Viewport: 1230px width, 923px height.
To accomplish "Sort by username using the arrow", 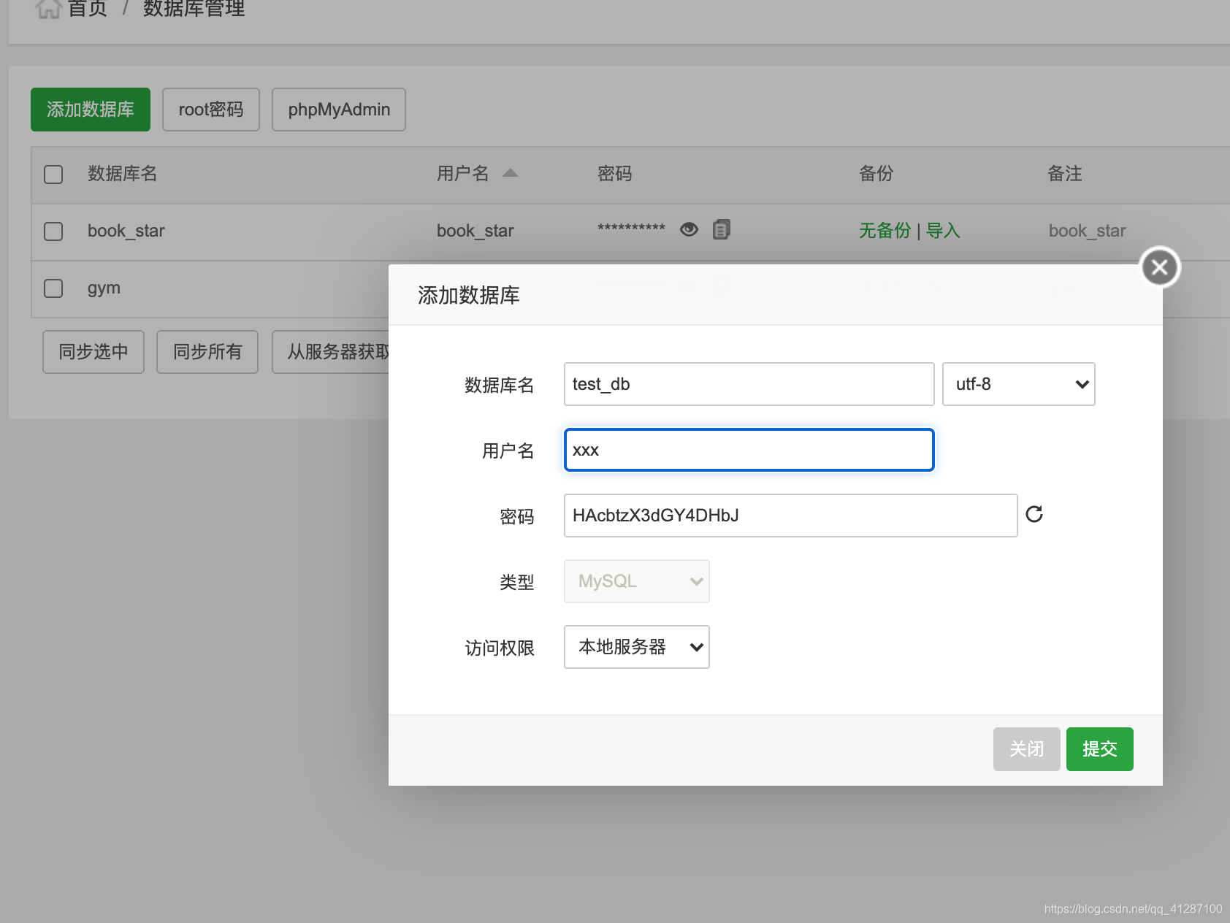I will tap(511, 173).
